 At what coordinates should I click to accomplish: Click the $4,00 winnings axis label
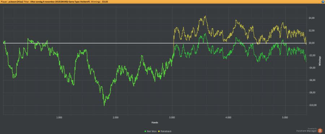click(x=312, y=18)
